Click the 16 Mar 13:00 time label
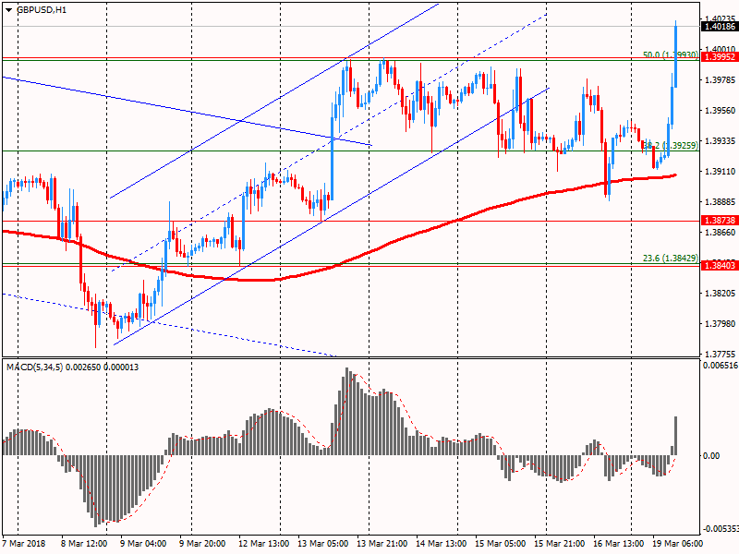Screen dimensions: 739x554 pos(619,544)
